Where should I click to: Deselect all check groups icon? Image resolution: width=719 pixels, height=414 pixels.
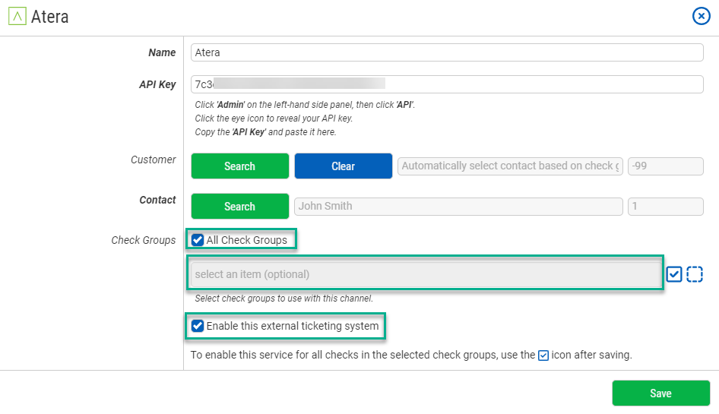point(695,274)
